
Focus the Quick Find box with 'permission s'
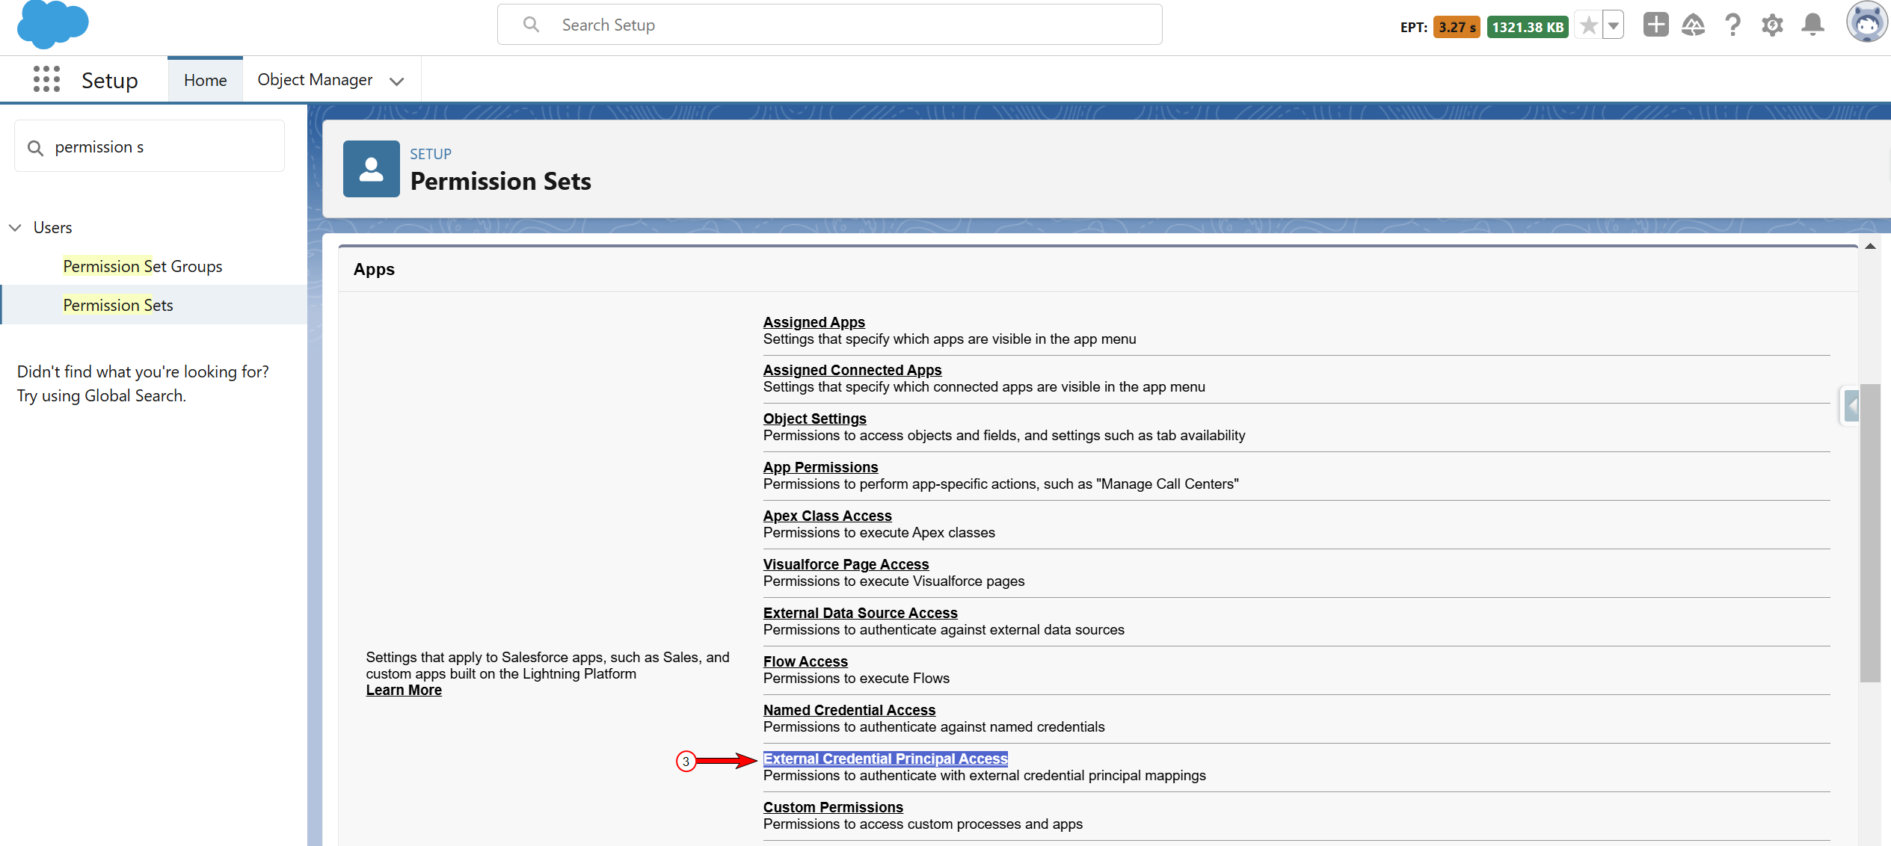(x=150, y=146)
